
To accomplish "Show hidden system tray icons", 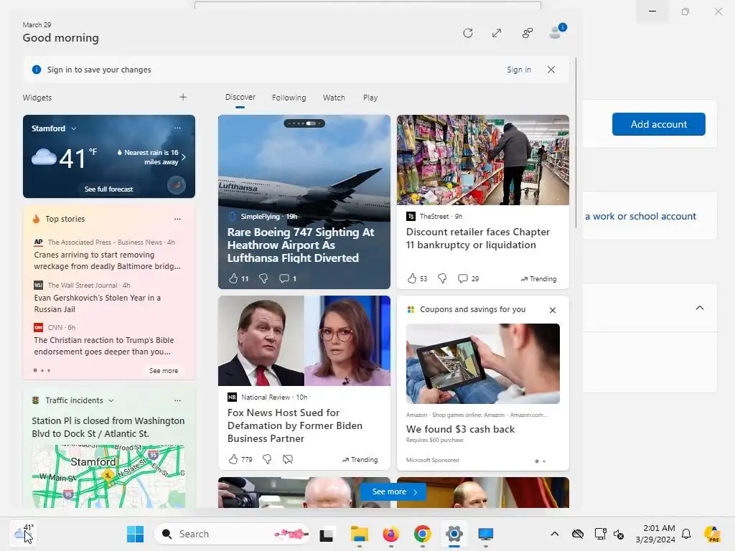I will click(x=555, y=534).
